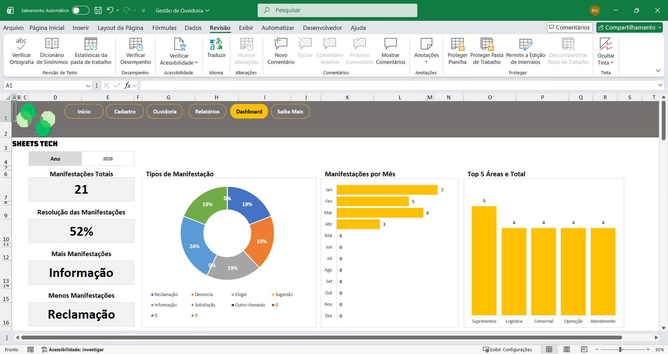This screenshot has height=354, width=668.
Task: Click the Traduzir icon
Action: [216, 44]
